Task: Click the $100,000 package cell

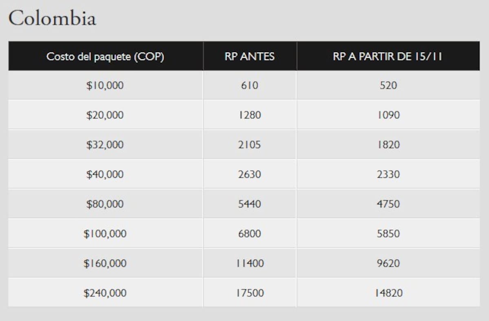Action: coord(105,234)
